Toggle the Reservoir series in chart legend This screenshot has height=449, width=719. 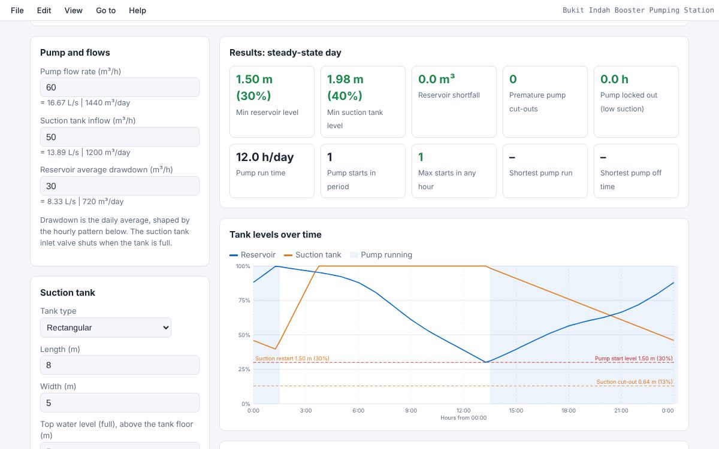point(253,255)
